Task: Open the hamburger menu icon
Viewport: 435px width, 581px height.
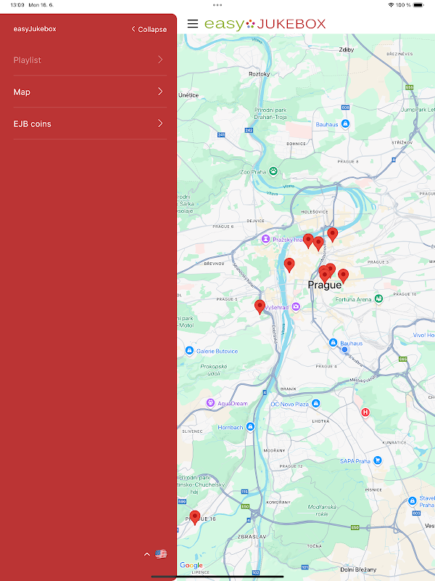Action: pyautogui.click(x=192, y=24)
